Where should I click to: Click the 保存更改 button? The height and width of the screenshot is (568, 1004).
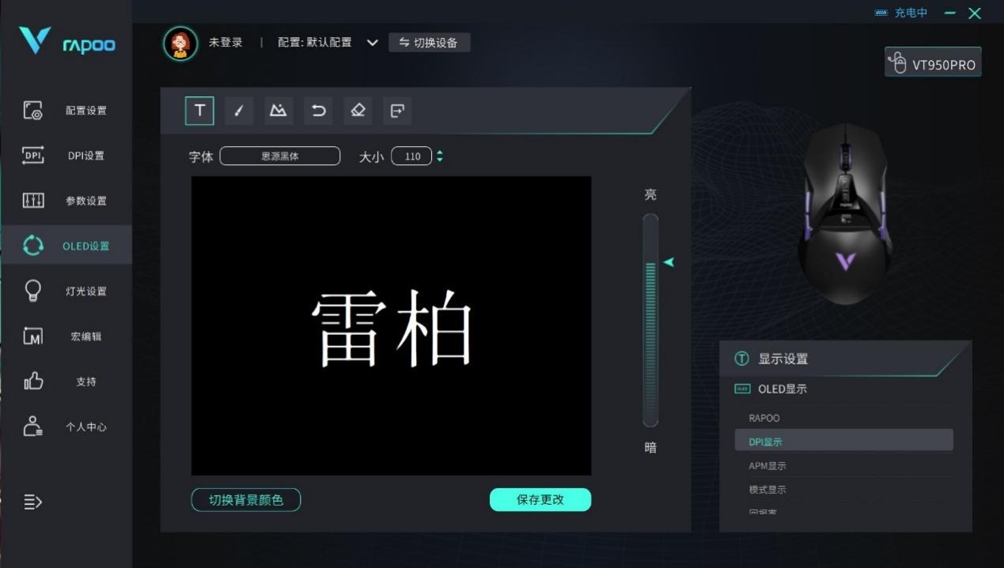tap(540, 500)
